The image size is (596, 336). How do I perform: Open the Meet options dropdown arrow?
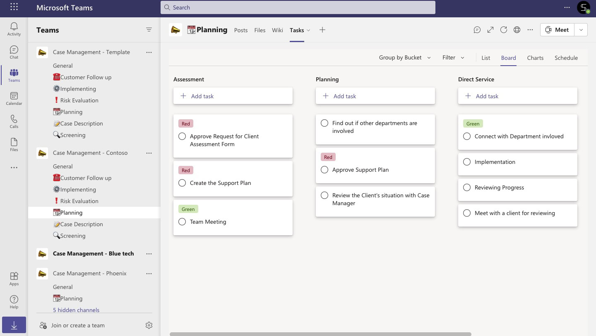click(581, 30)
